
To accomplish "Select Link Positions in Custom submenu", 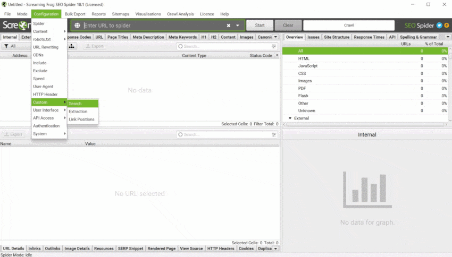I will pyautogui.click(x=83, y=119).
